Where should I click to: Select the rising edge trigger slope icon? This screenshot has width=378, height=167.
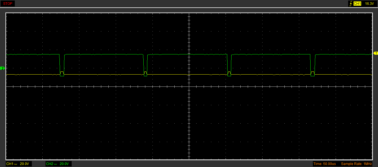coord(350,4)
